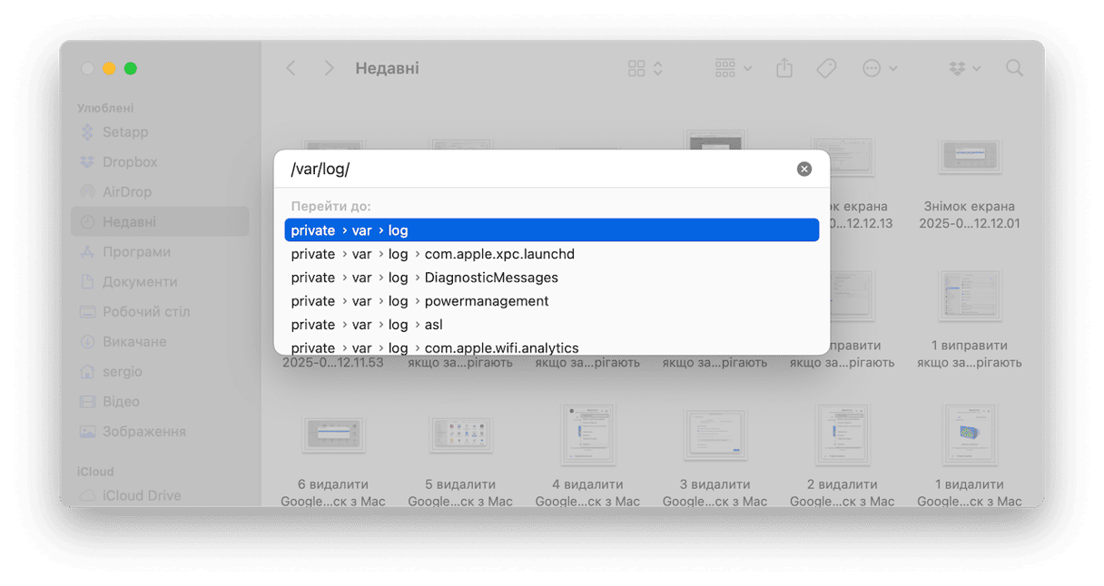The width and height of the screenshot is (1104, 586).
Task: Select the private › var › log suggestion
Action: (552, 230)
